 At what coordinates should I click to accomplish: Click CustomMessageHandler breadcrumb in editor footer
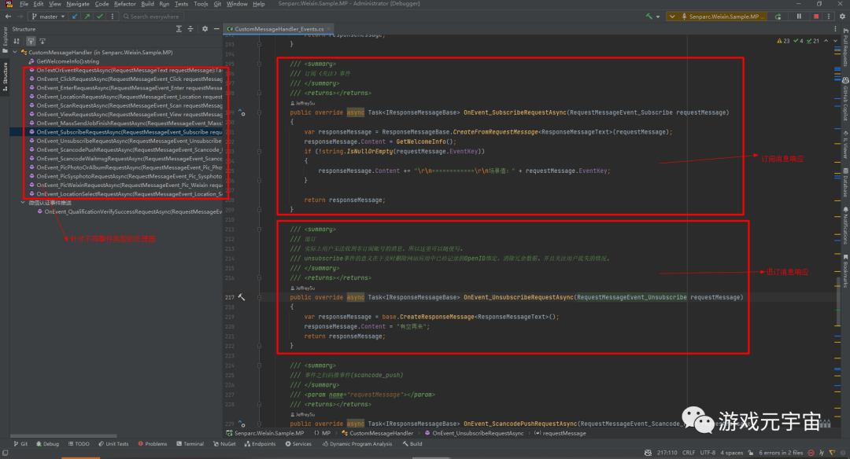coord(377,433)
